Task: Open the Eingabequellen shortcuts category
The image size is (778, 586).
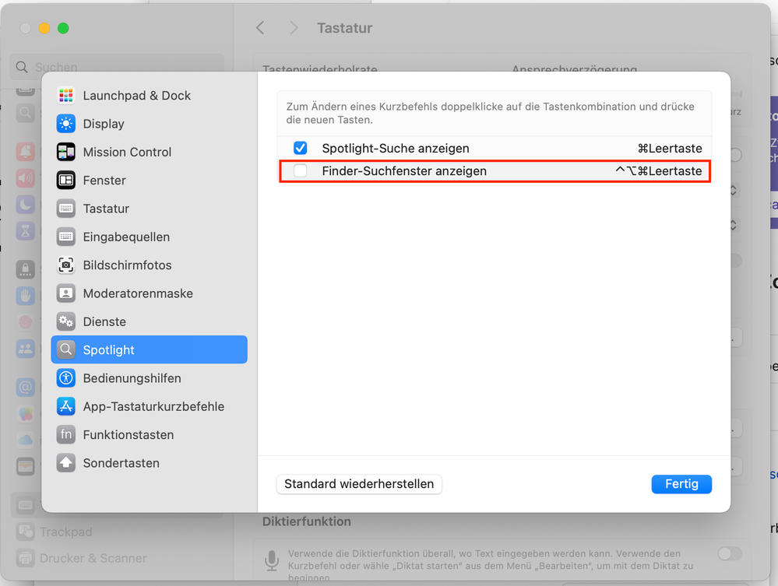Action: pyautogui.click(x=126, y=237)
